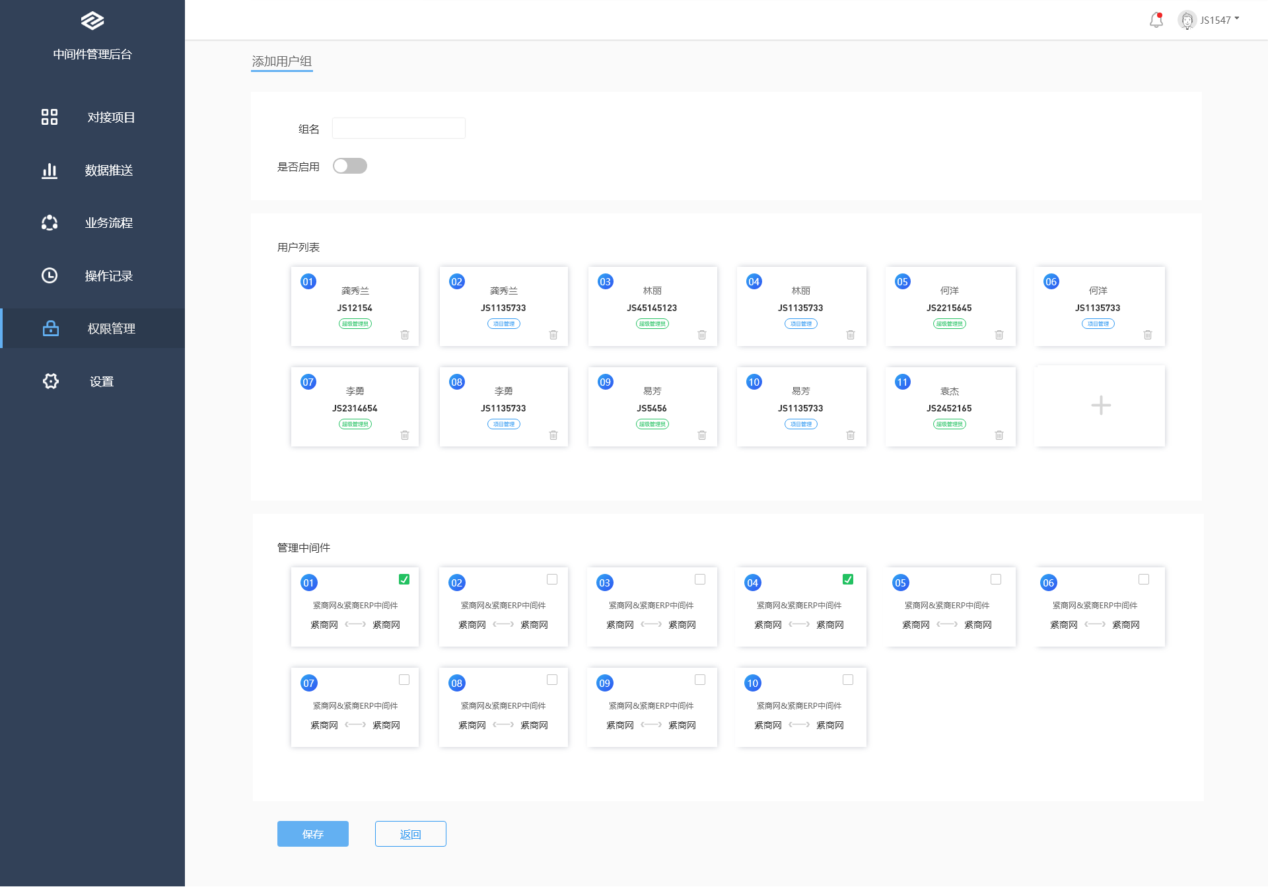This screenshot has width=1268, height=887.
Task: Select the 添加用户组 tab
Action: pos(281,61)
